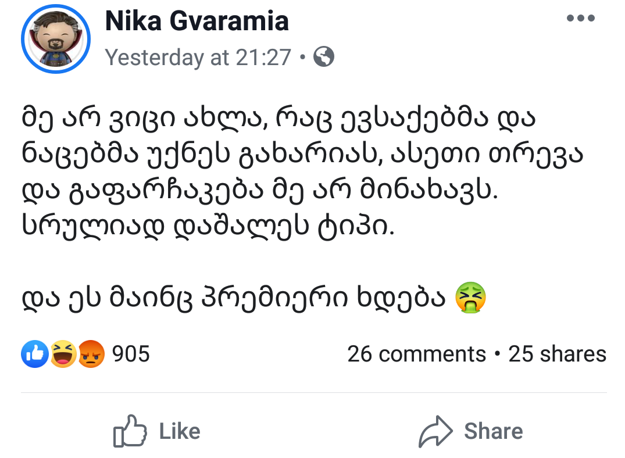625x458 pixels.
Task: View who reacted via the 905 count
Action: pyautogui.click(x=130, y=354)
